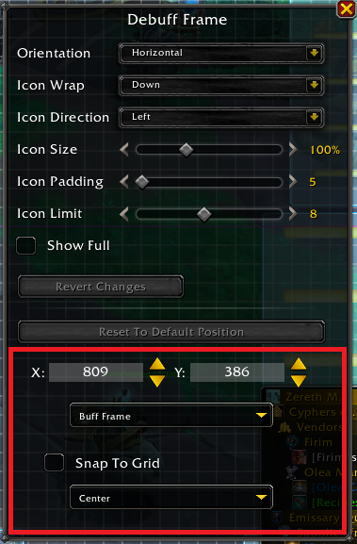The height and width of the screenshot is (544, 357).
Task: Decrease Icon Padding with left arrow
Action: click(x=124, y=182)
